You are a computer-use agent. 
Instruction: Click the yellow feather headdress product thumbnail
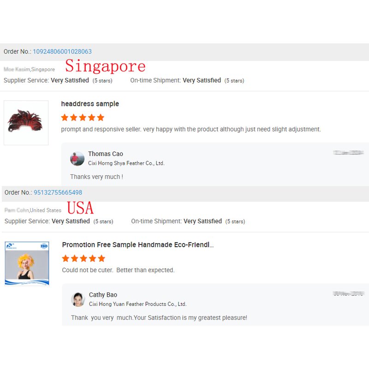[27, 263]
